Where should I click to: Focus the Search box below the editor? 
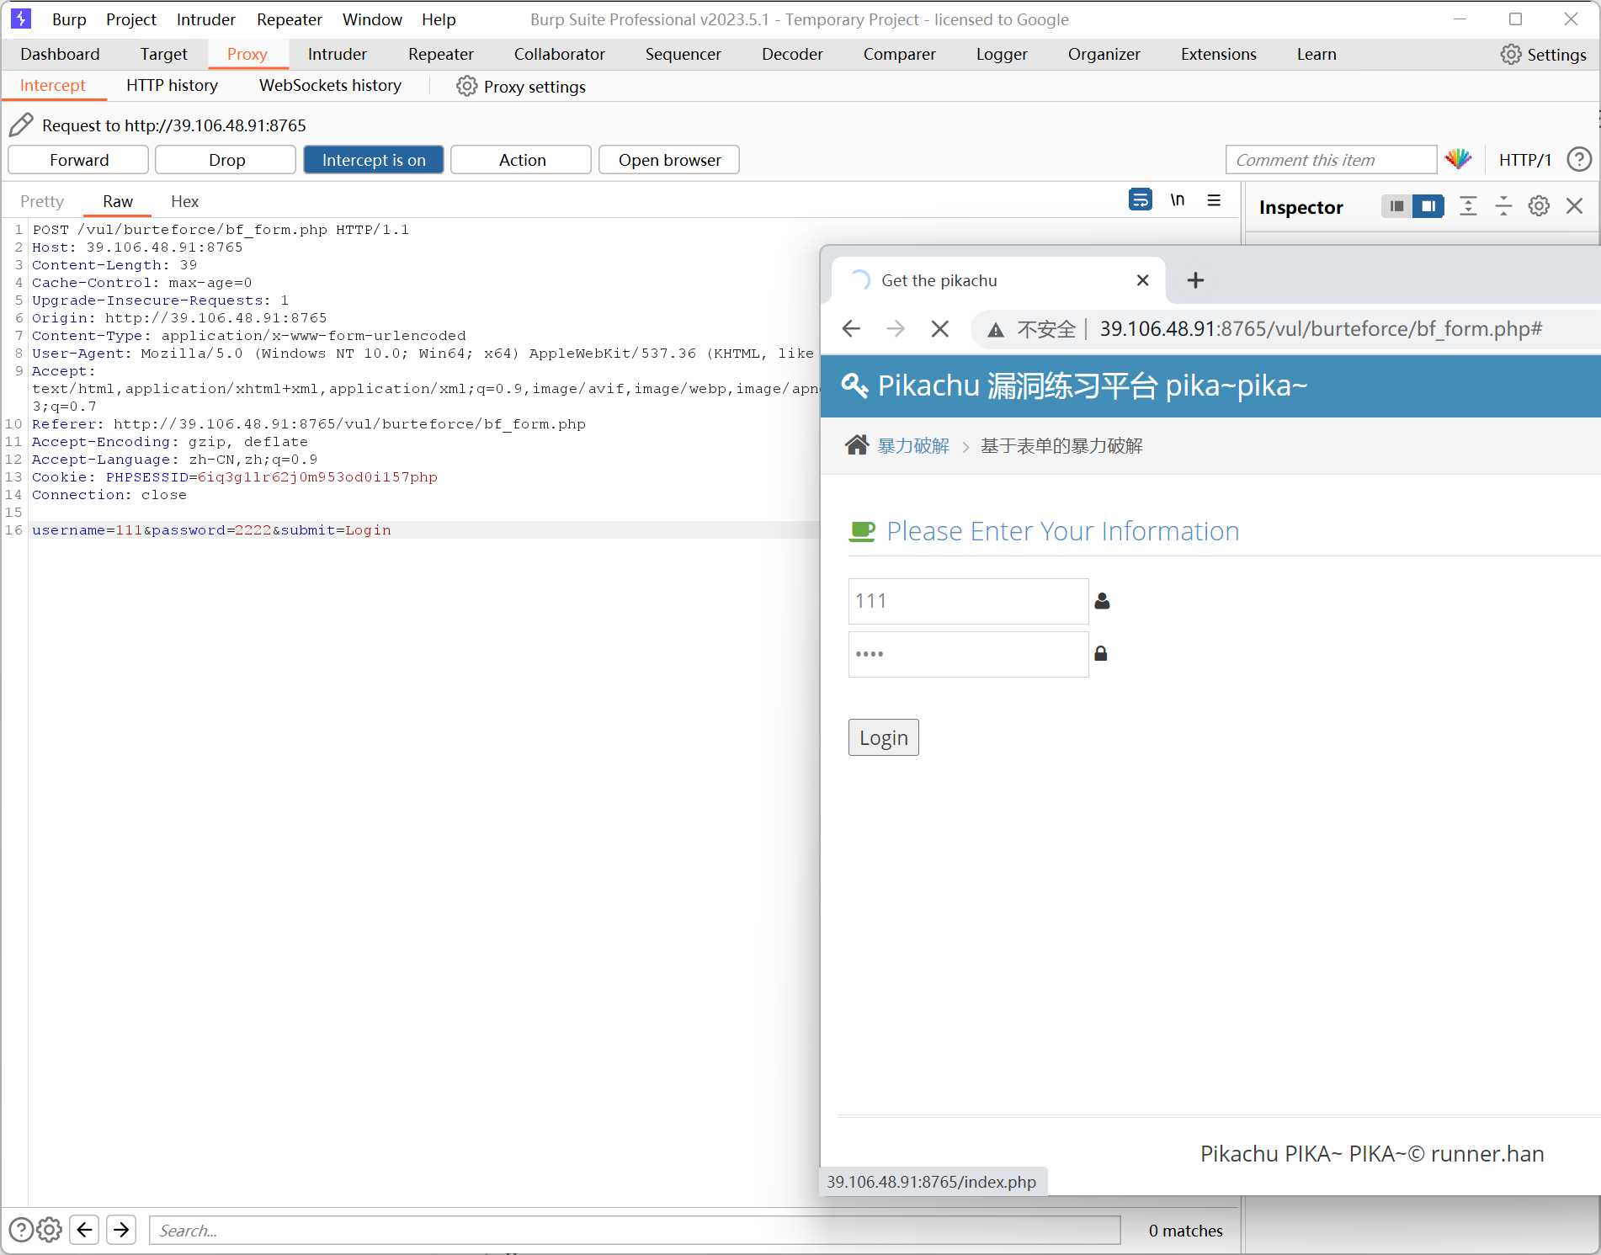pyautogui.click(x=635, y=1230)
